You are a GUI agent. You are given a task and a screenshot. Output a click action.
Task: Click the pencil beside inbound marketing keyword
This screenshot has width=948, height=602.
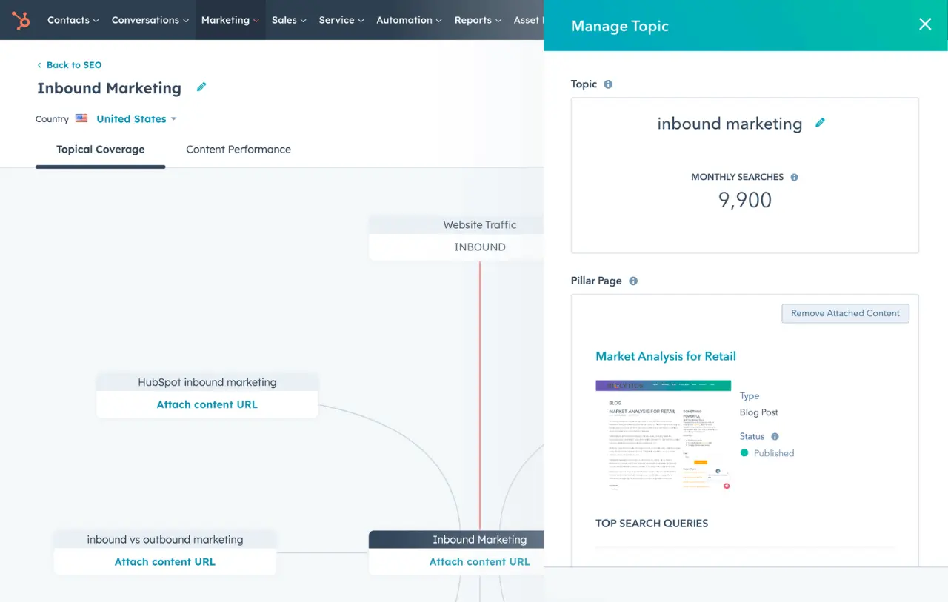820,123
